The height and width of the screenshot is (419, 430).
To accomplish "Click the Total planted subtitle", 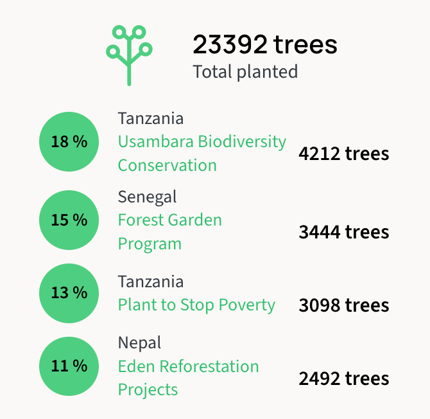I will 245,71.
